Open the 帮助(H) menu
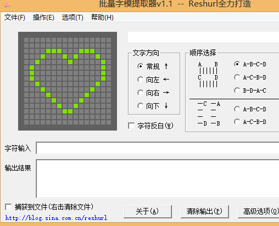 102,18
